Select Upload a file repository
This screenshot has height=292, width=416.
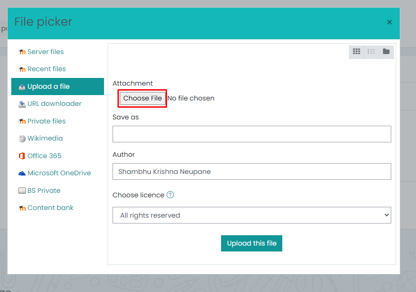coord(58,87)
